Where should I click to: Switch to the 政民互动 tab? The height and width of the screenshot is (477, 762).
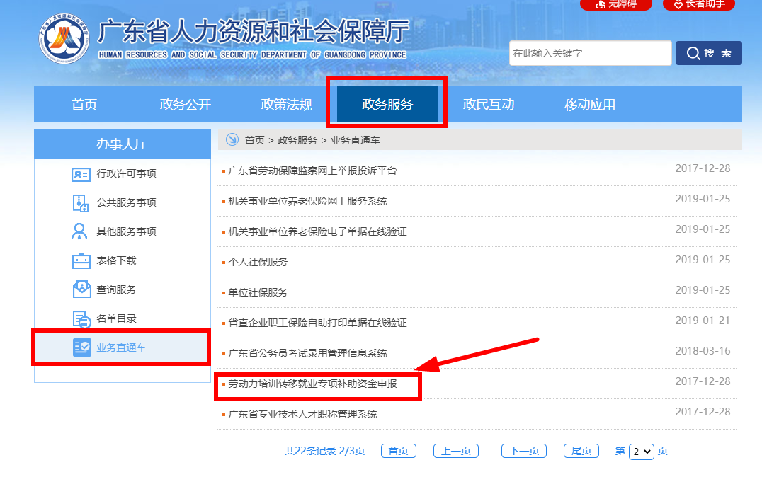click(x=489, y=103)
